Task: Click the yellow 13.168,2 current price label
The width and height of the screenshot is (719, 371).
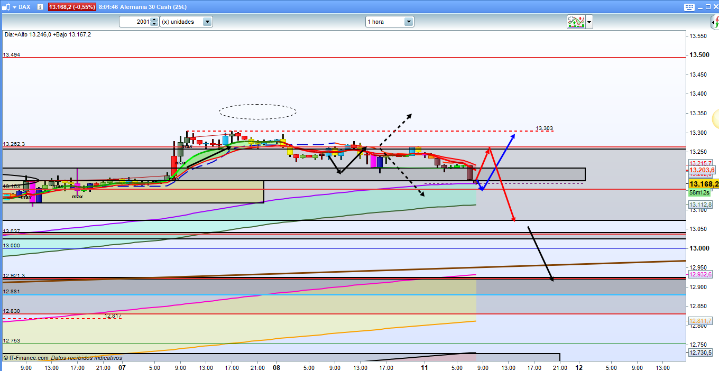Action: click(x=703, y=184)
